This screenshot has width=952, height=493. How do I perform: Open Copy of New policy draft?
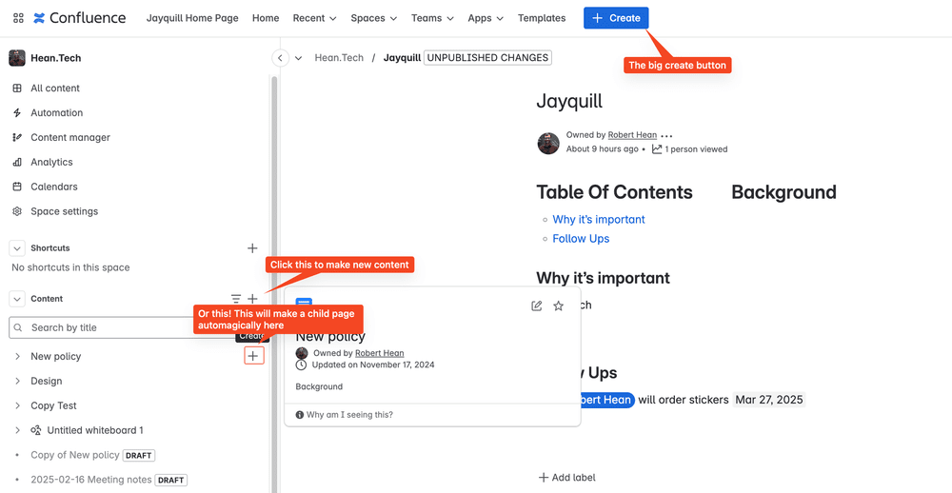pos(75,455)
